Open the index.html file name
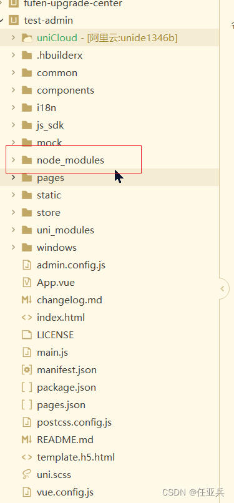Screen dimensions: 234x503 click(x=61, y=318)
